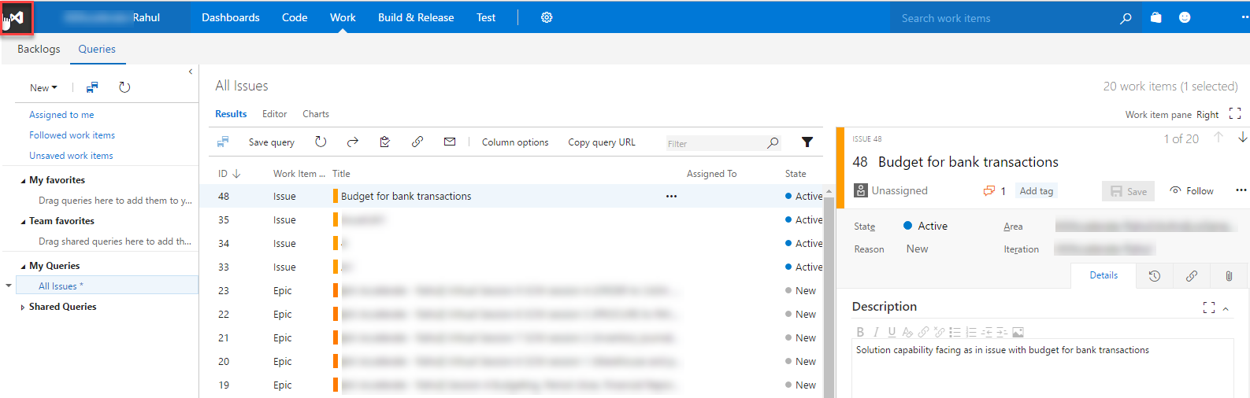Switch to the Charts tab
The width and height of the screenshot is (1250, 398).
point(316,114)
